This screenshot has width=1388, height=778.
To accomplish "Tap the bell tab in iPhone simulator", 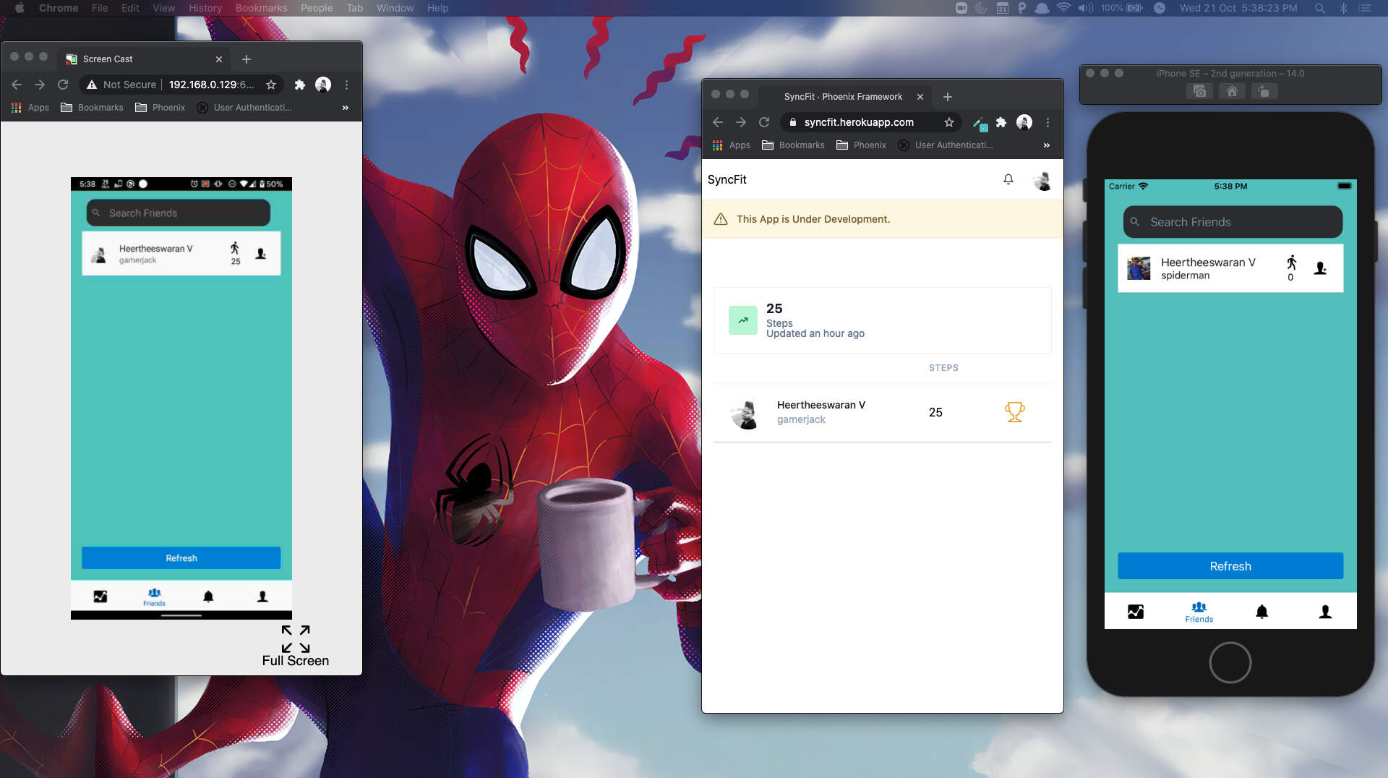I will 1261,612.
